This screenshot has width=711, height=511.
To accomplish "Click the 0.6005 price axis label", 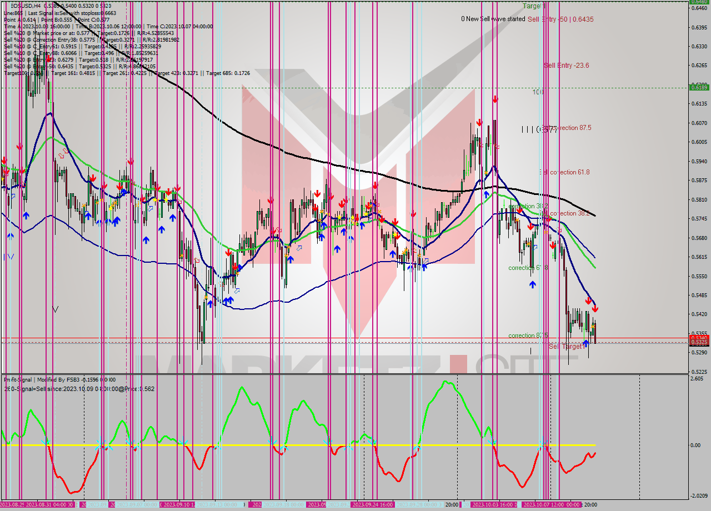I will [699, 142].
